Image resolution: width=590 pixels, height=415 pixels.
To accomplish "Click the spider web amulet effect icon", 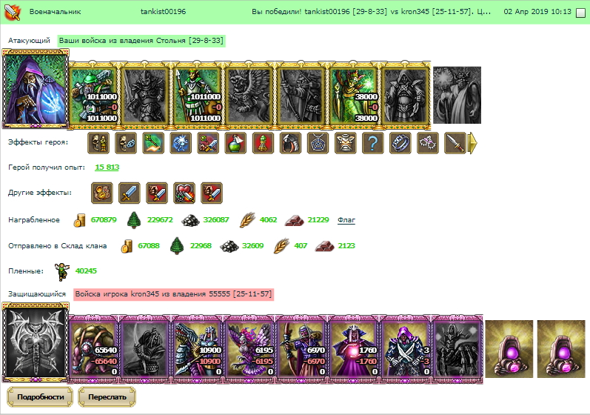I will [x=318, y=143].
